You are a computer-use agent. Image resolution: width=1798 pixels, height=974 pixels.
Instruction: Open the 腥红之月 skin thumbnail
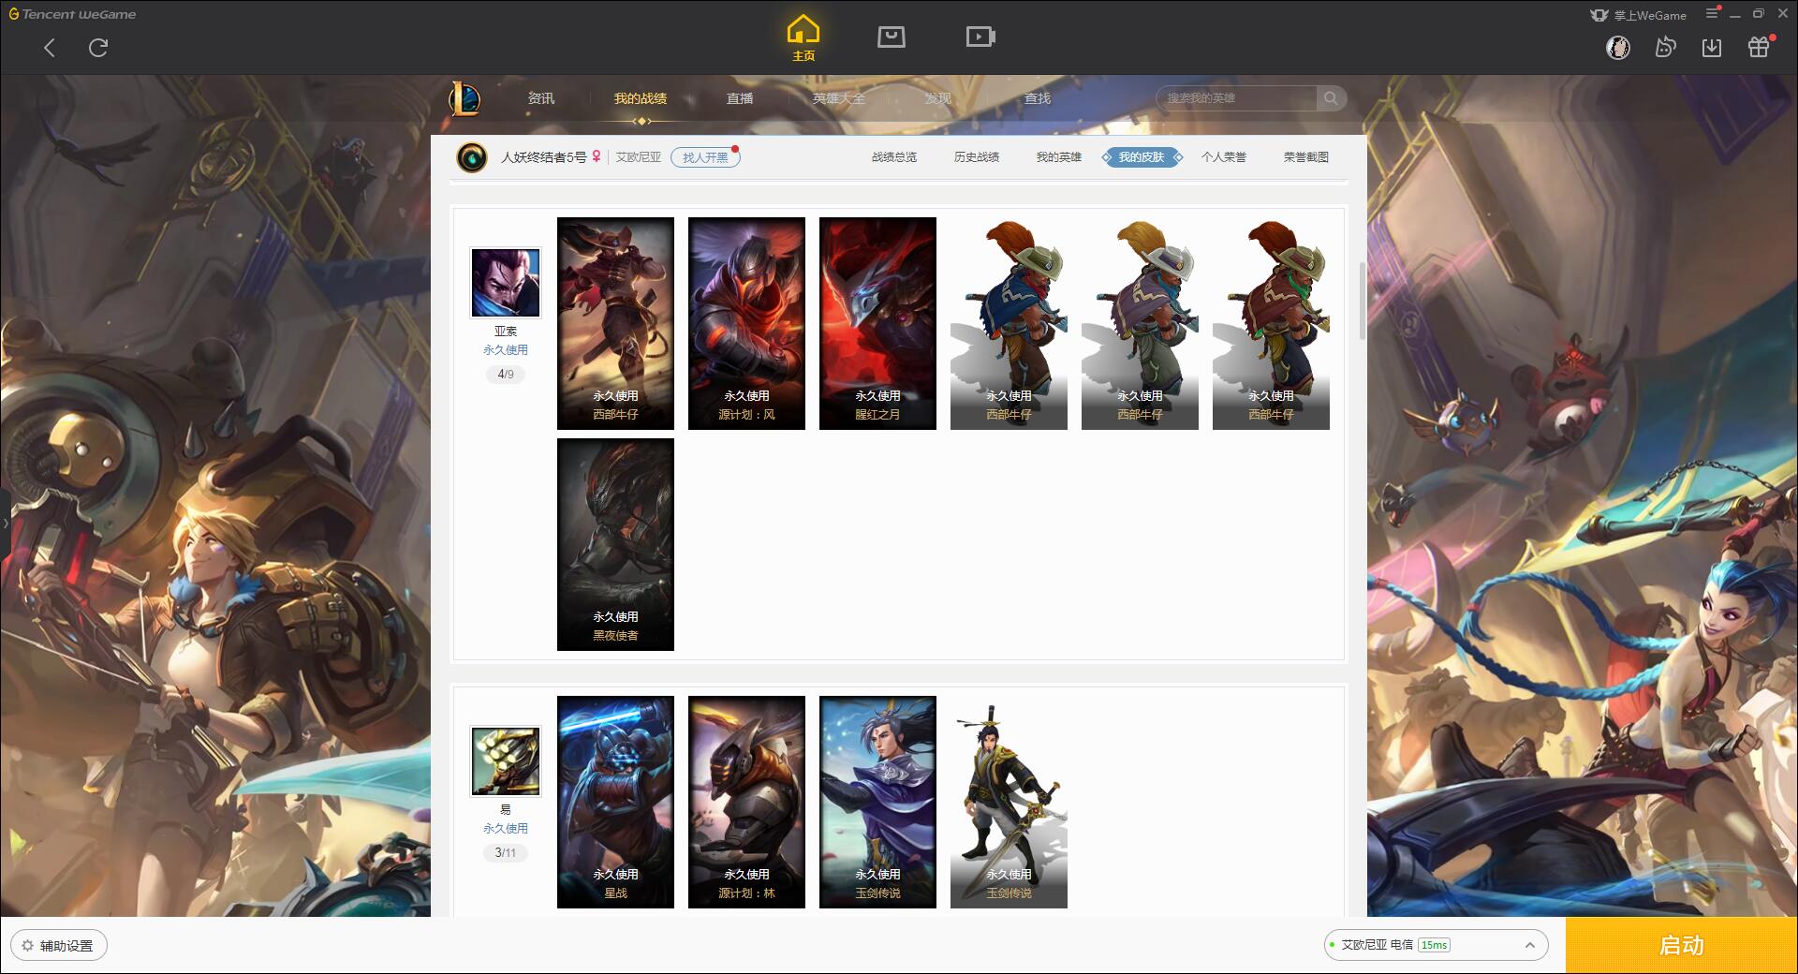coord(877,323)
